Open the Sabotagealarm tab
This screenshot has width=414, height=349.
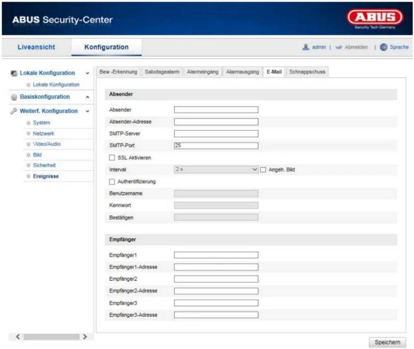[x=162, y=72]
